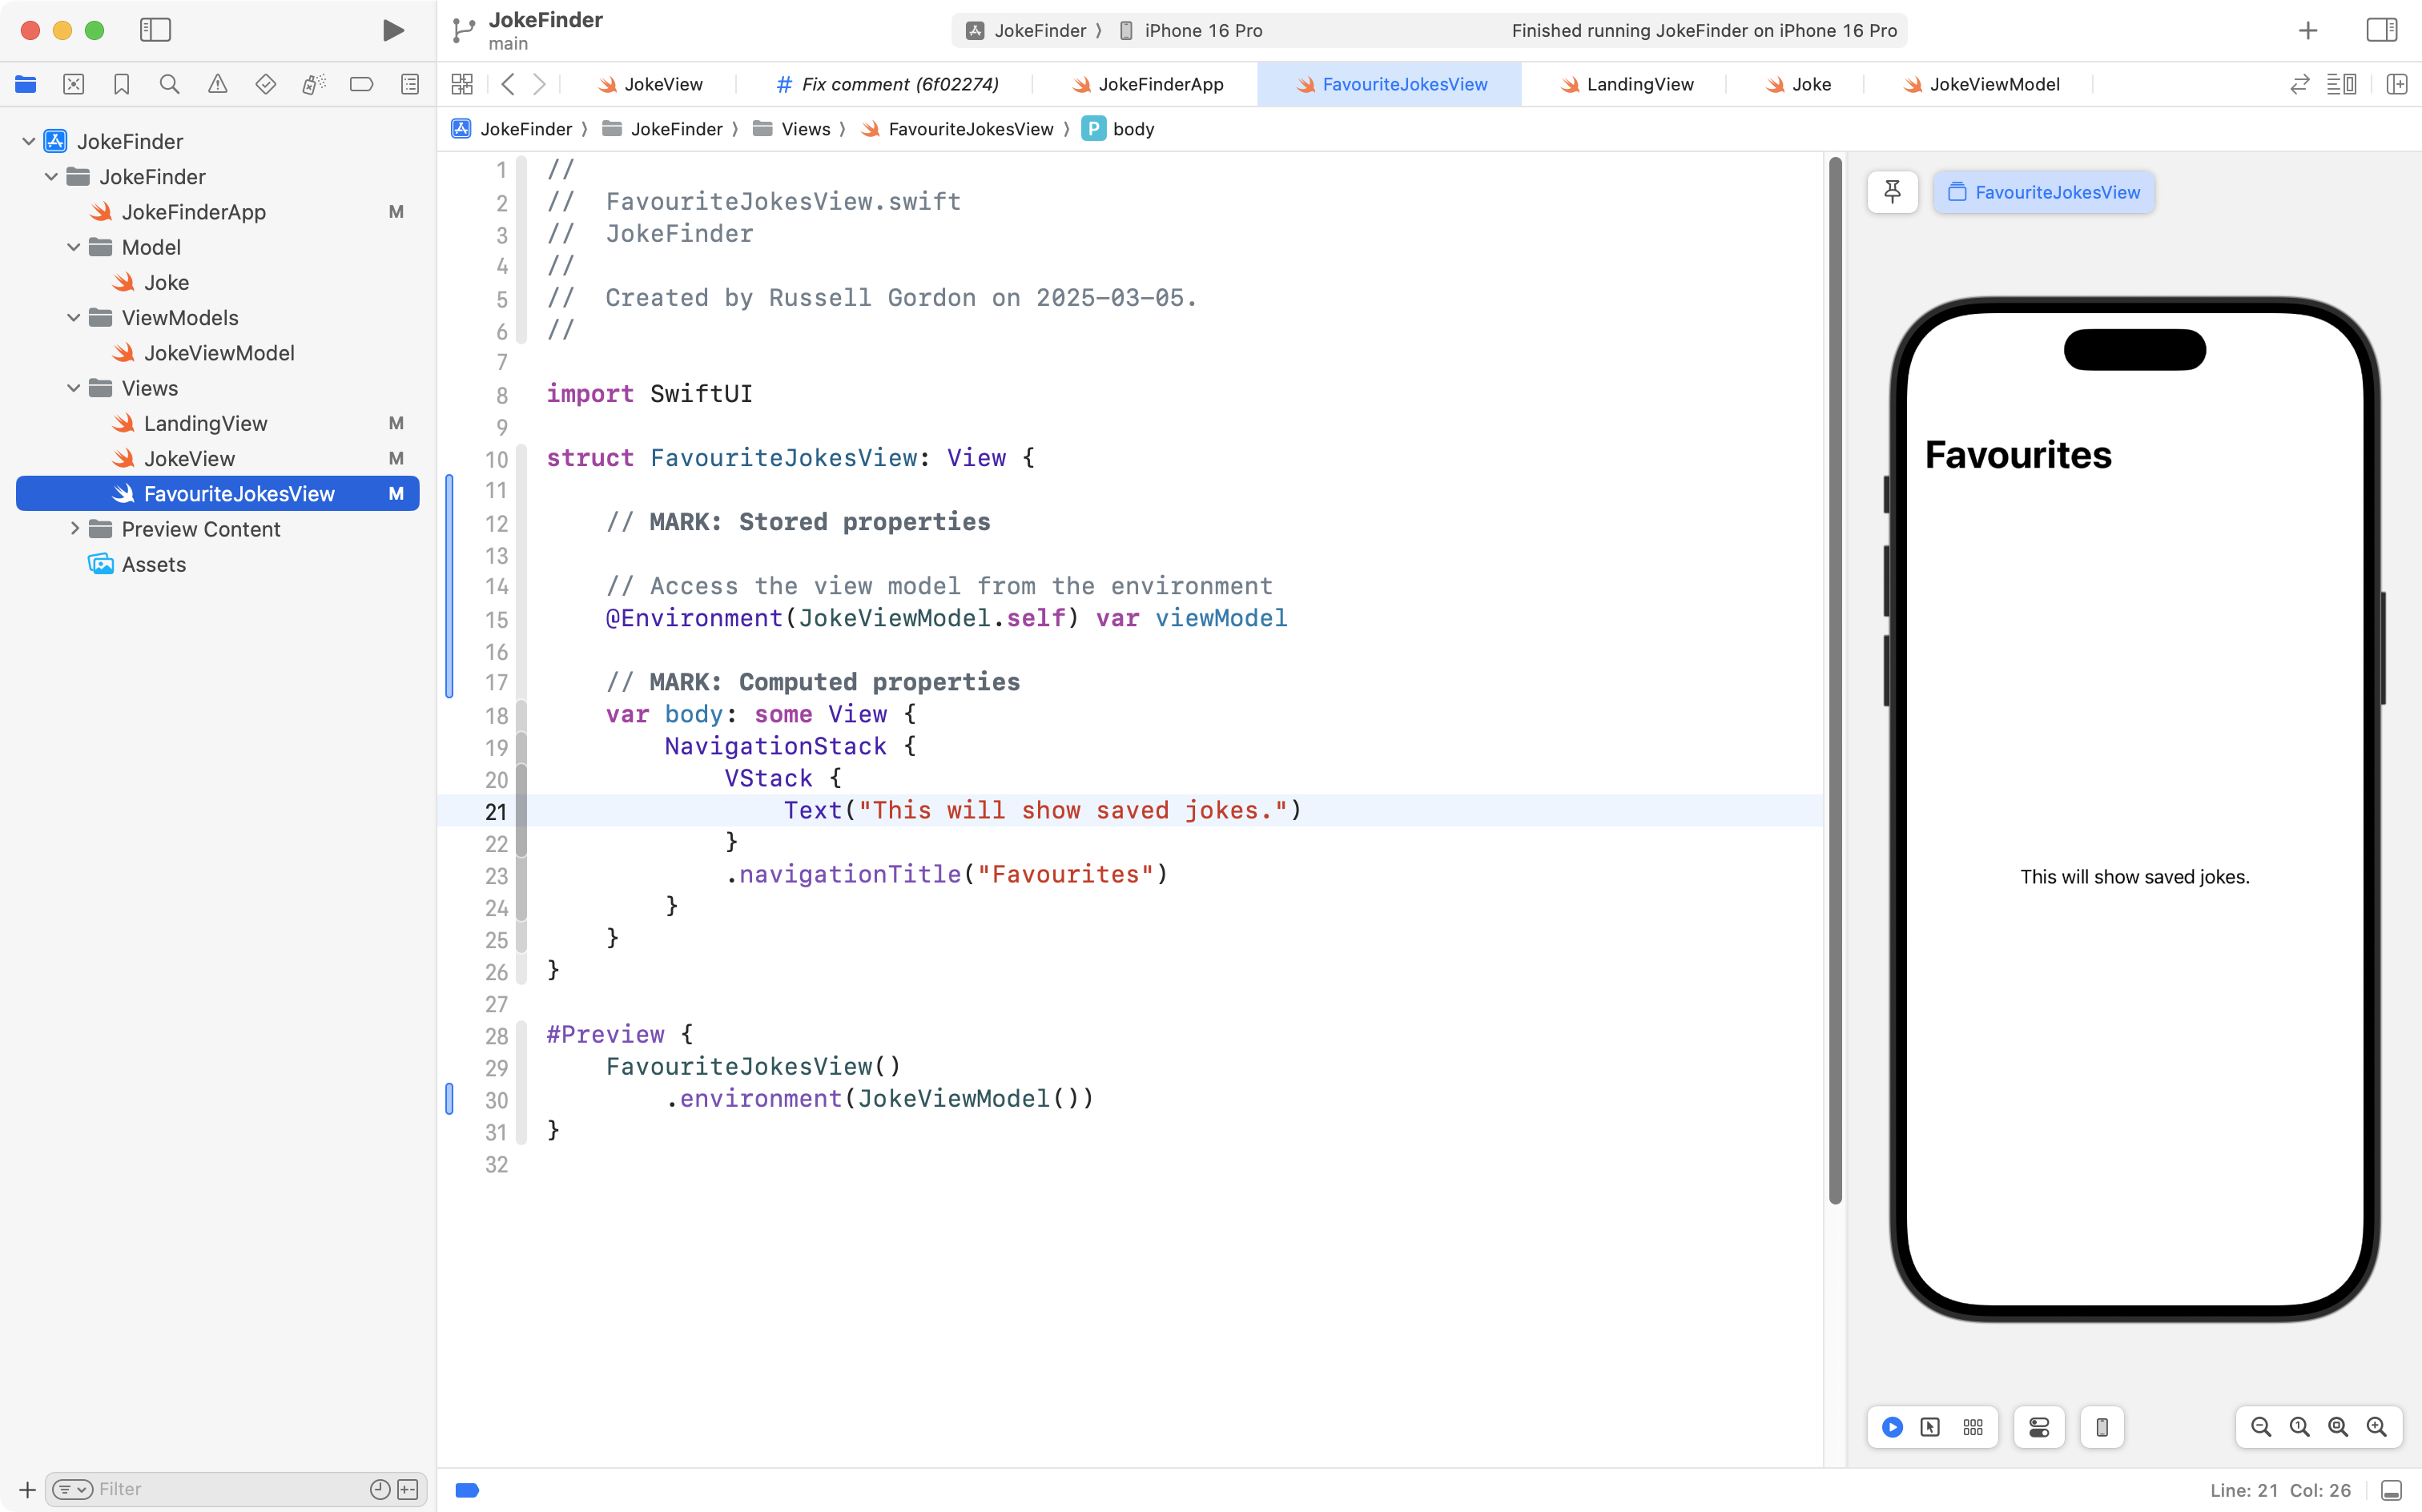Click Views in the breadcrumb path
The width and height of the screenshot is (2422, 1512).
[805, 129]
